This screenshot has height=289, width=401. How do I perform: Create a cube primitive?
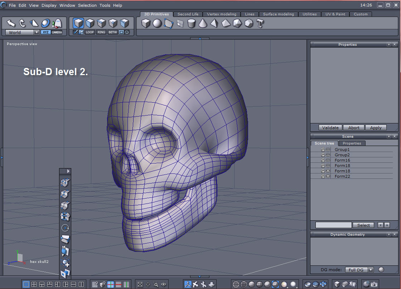pos(145,23)
